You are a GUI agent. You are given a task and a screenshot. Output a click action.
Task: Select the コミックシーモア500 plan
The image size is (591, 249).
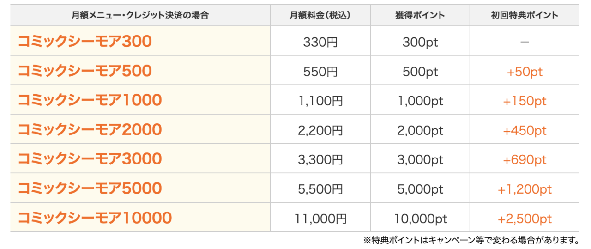[84, 71]
